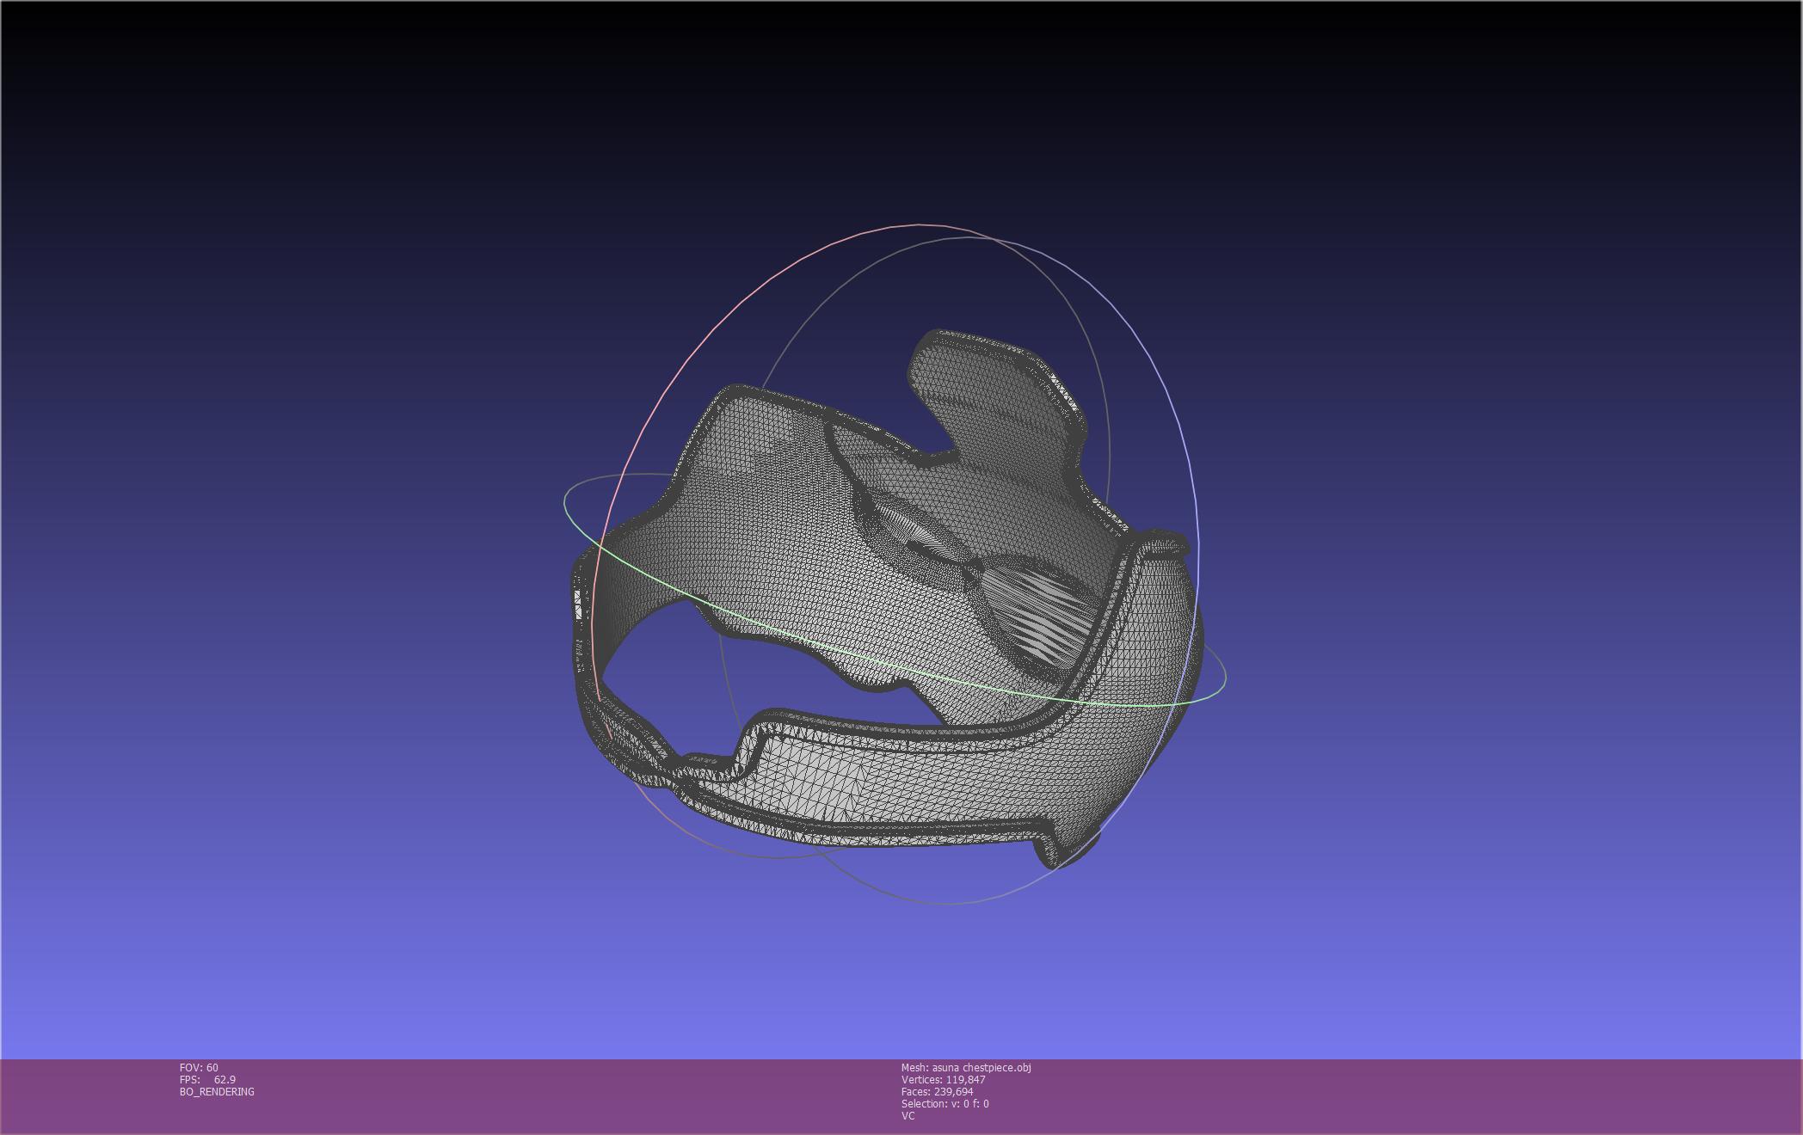Click the Faces: 239,694 count
This screenshot has height=1135, width=1803.
938,1092
